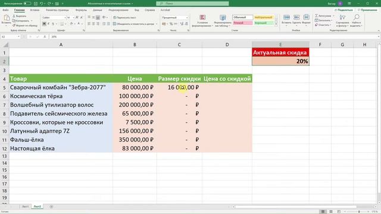Click the search box in title bar
381x214 pixels.
[192, 4]
